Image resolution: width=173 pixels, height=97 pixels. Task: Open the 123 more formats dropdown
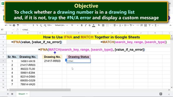(x=49, y=25)
